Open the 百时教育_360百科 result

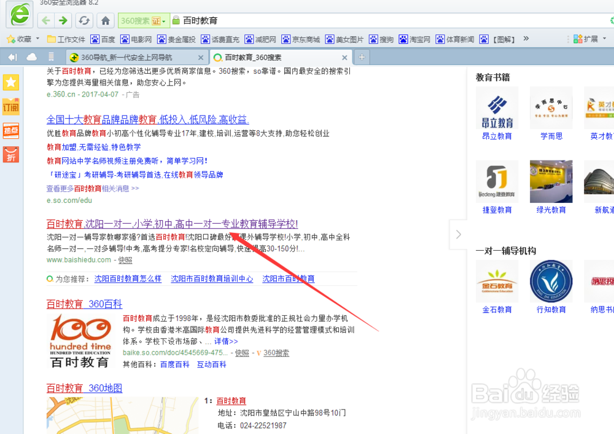84,304
